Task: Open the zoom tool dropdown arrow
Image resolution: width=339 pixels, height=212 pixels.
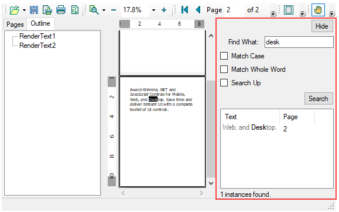Action: point(104,10)
